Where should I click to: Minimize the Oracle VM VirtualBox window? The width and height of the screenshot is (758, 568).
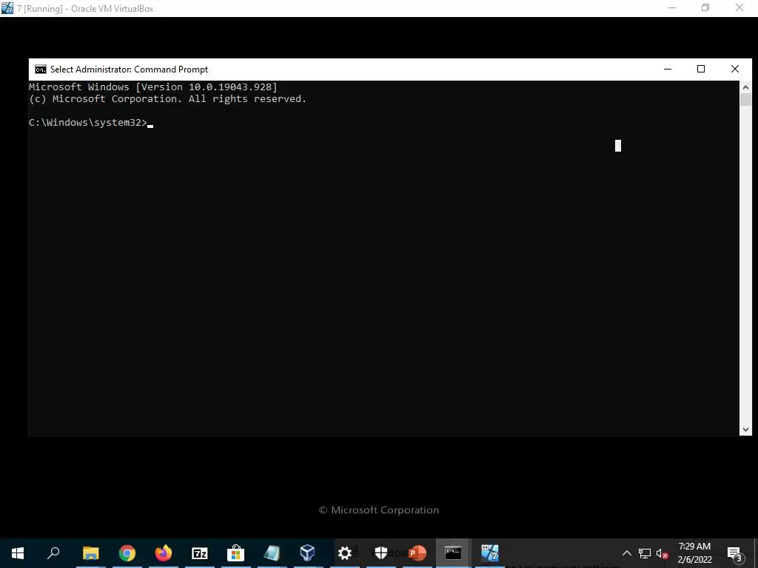671,8
